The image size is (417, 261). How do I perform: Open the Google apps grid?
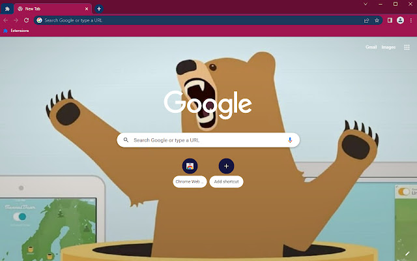[x=407, y=47]
